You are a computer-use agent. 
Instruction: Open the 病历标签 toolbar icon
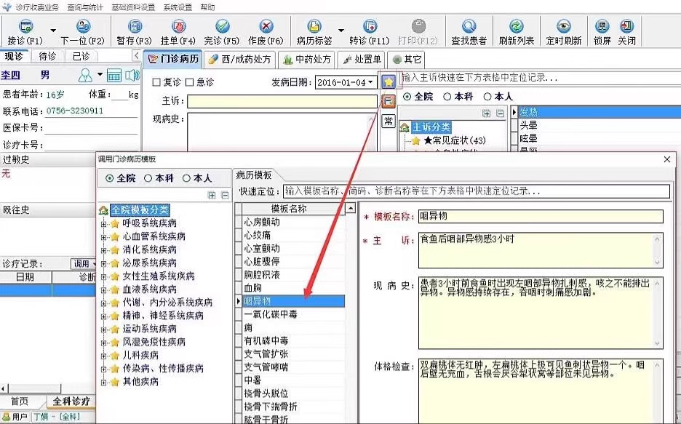(x=314, y=26)
